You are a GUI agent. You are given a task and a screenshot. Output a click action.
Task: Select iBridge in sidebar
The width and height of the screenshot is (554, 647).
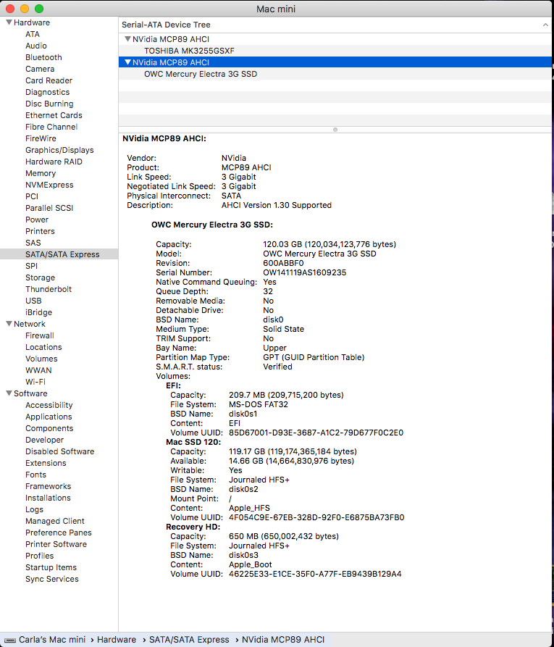click(39, 312)
